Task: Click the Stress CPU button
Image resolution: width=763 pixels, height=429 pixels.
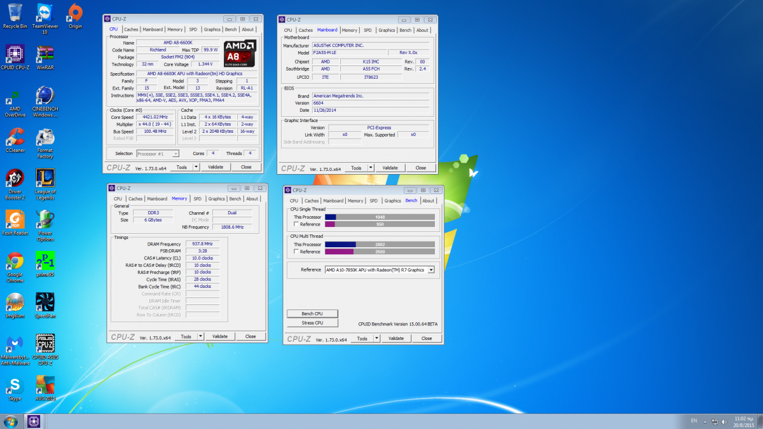Action: [x=312, y=323]
